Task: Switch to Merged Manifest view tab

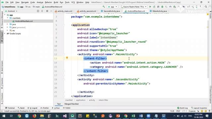Action: [72, 104]
